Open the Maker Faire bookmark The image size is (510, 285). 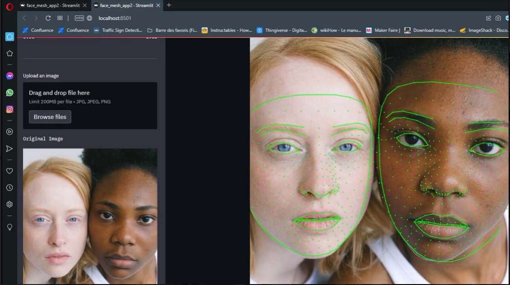pyautogui.click(x=383, y=30)
